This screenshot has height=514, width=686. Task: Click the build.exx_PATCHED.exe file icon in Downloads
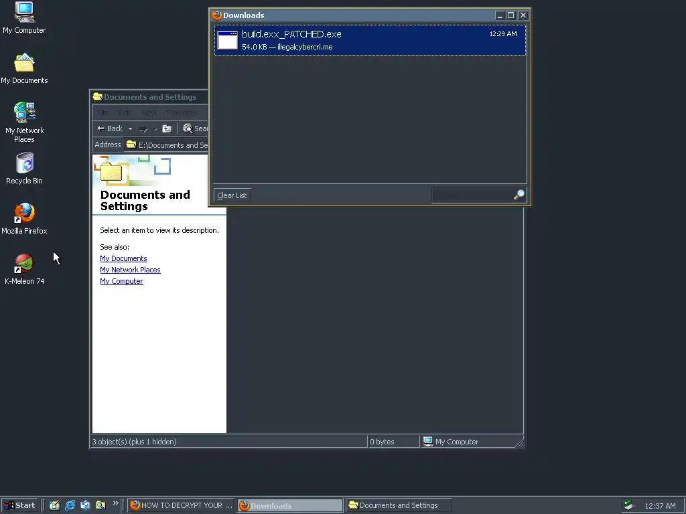point(228,39)
